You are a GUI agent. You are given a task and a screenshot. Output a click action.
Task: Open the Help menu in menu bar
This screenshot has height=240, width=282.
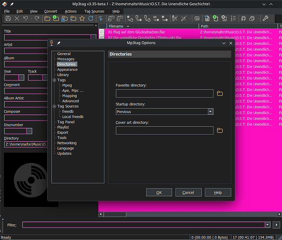[116, 12]
